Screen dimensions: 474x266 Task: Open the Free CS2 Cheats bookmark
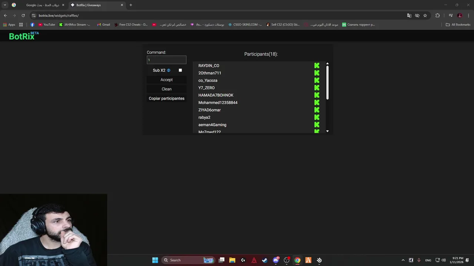click(131, 25)
